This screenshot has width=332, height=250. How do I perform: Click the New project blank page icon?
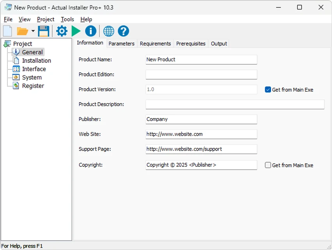point(8,31)
